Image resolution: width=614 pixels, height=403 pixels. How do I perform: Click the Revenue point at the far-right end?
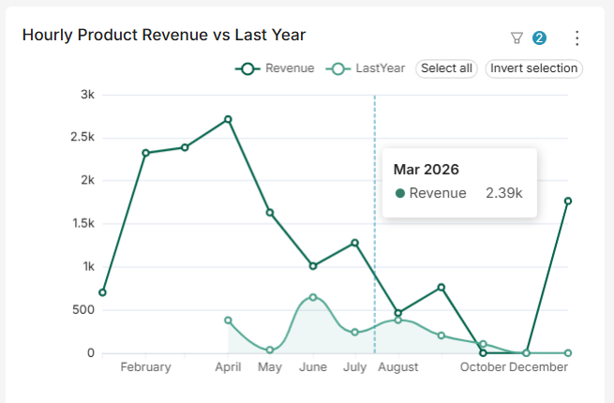point(568,201)
